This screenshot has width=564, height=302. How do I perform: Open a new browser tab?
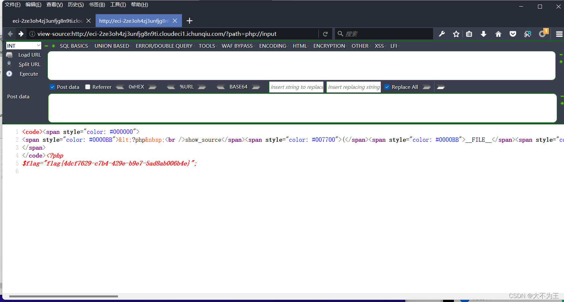coord(189,21)
